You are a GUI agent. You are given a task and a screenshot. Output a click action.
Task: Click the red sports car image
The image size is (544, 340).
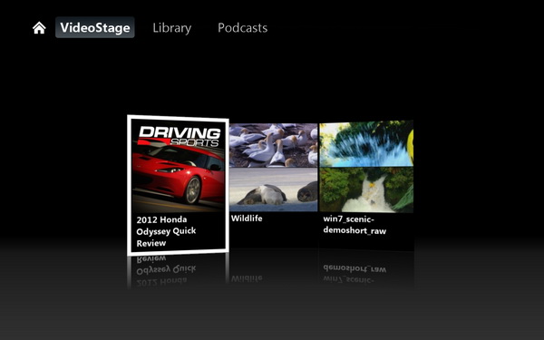click(179, 173)
